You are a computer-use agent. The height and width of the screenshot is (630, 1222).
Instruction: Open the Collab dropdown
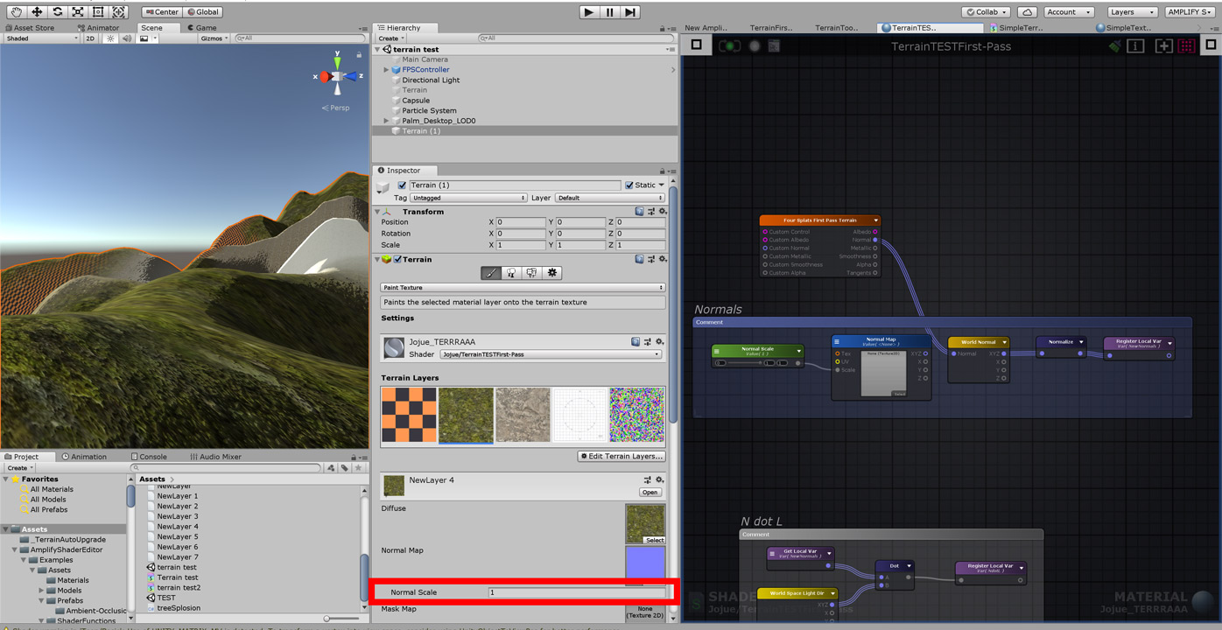(986, 12)
